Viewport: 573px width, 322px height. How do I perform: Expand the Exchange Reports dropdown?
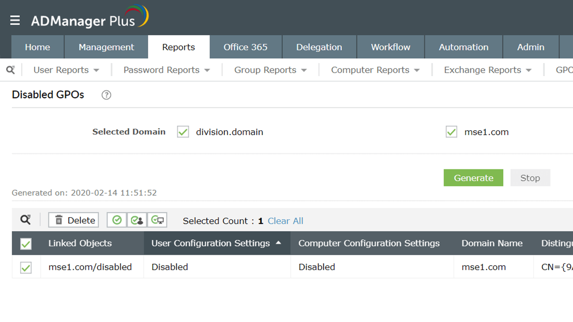click(487, 70)
